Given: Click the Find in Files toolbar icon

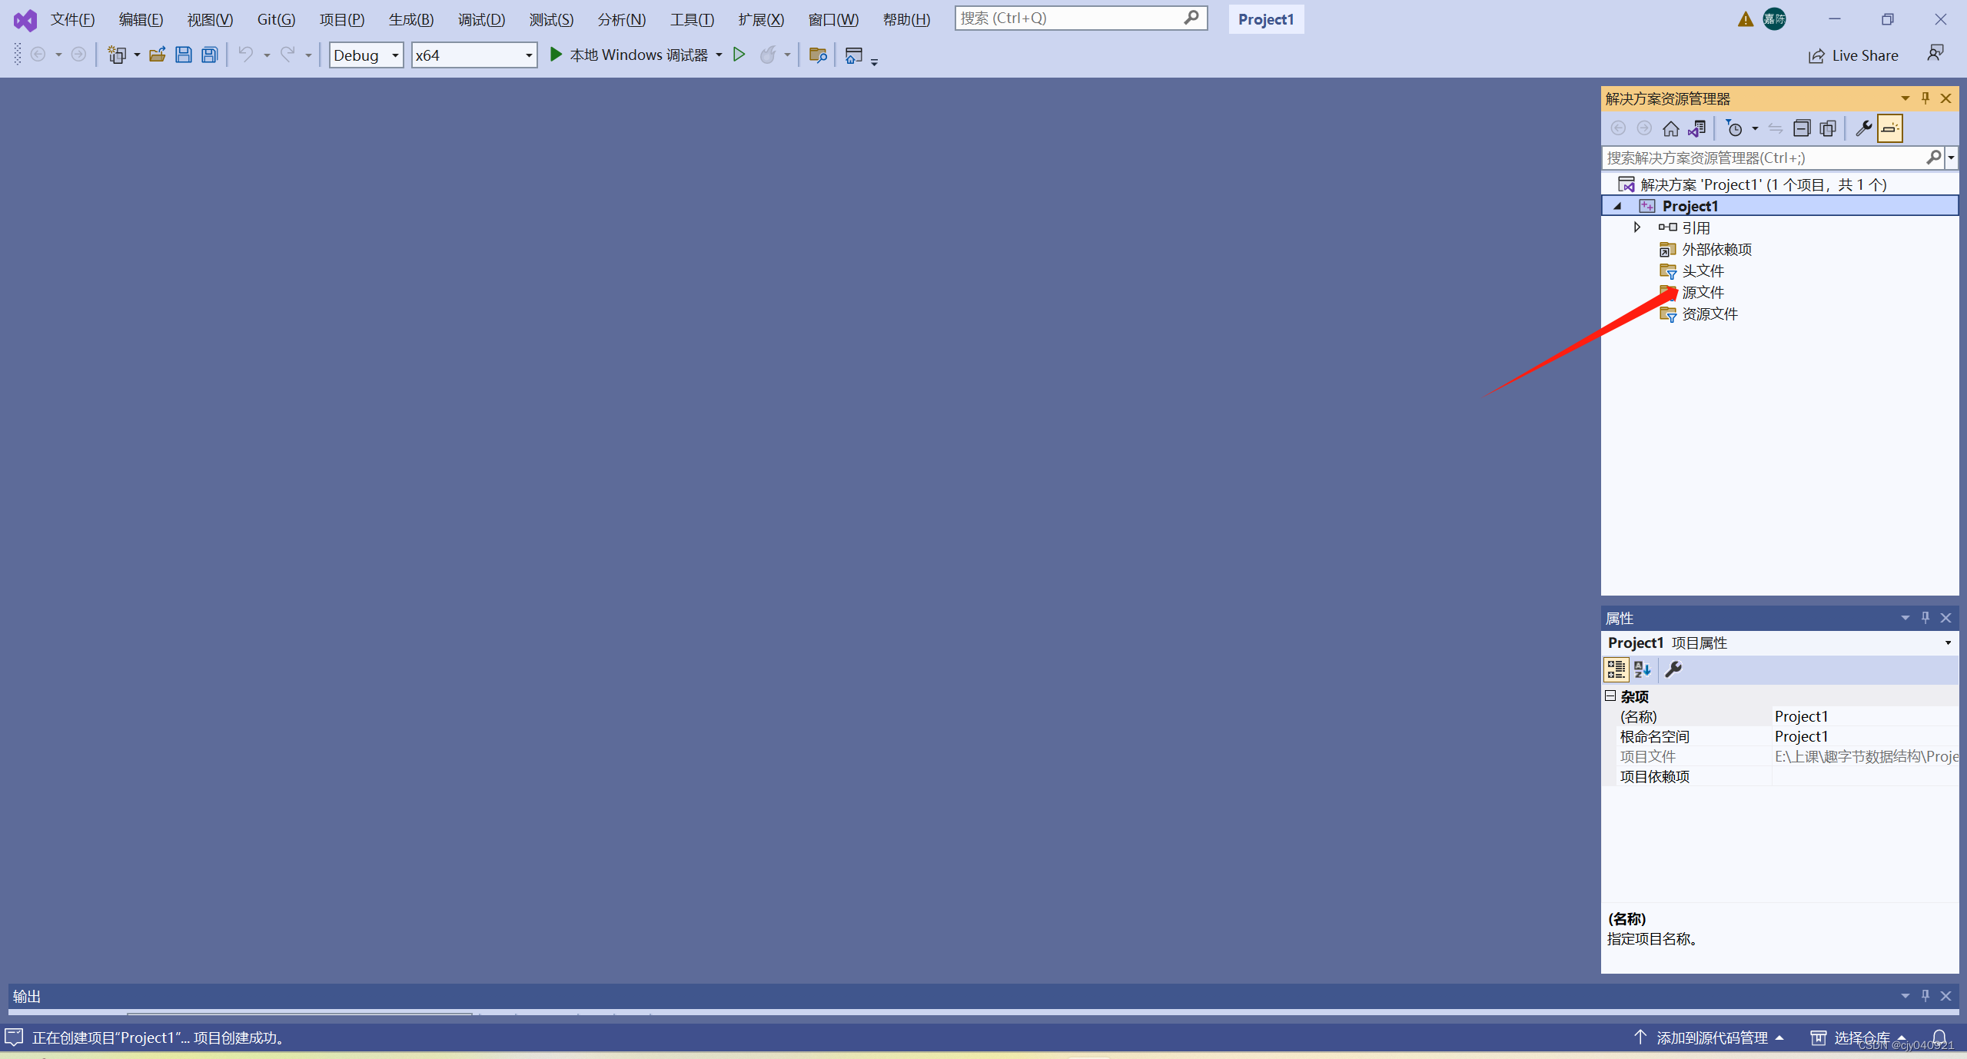Looking at the screenshot, I should (x=817, y=55).
